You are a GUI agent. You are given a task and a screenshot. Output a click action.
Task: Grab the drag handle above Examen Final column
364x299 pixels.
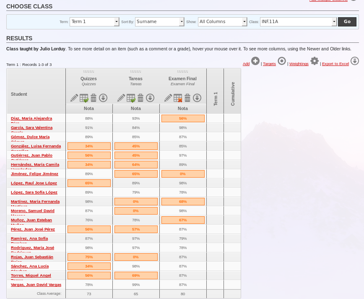[x=183, y=72]
